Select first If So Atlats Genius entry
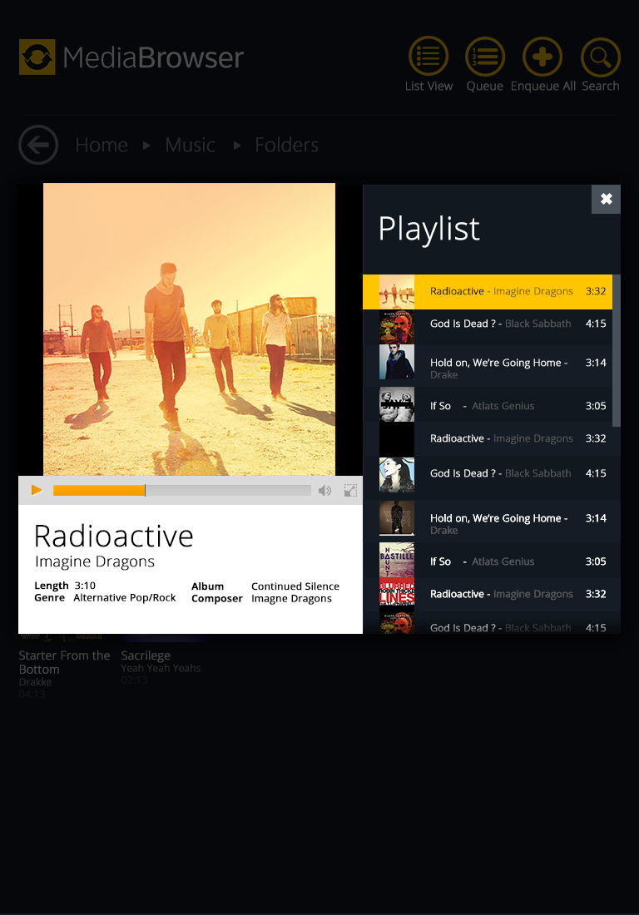639x915 pixels. pyautogui.click(x=488, y=404)
